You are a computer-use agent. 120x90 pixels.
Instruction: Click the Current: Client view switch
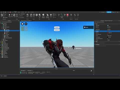(62, 15)
